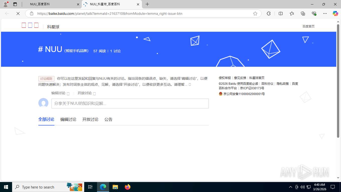This screenshot has height=192, width=341.
Task: Open the taskbar clock and date
Action: (x=319, y=187)
